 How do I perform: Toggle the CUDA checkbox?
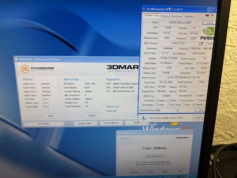[x=169, y=101]
